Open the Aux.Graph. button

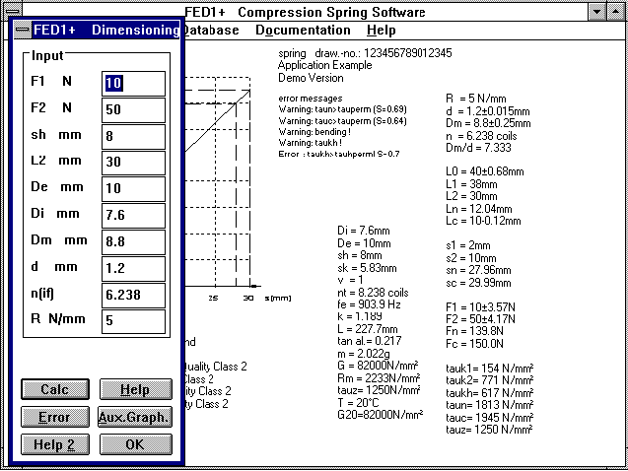click(x=134, y=417)
